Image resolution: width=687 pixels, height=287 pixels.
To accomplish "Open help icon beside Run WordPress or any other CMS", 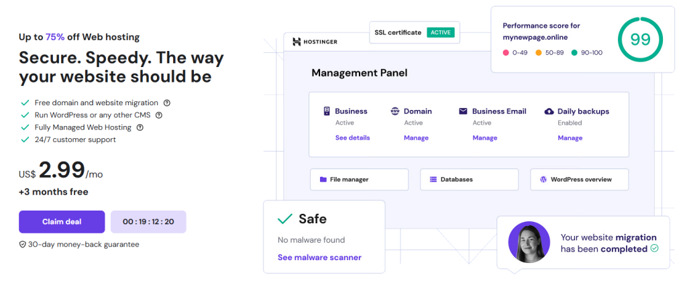I will [159, 115].
